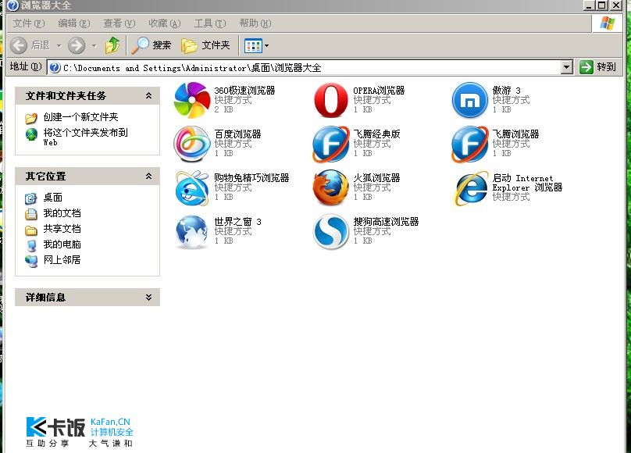Collapse the 文件和文件夹任务 panel
Image resolution: width=631 pixels, height=453 pixels.
(x=148, y=96)
